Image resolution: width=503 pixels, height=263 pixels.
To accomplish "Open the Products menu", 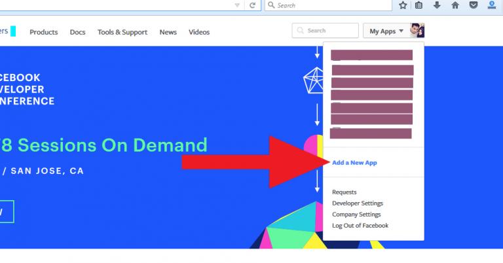I will tap(44, 32).
